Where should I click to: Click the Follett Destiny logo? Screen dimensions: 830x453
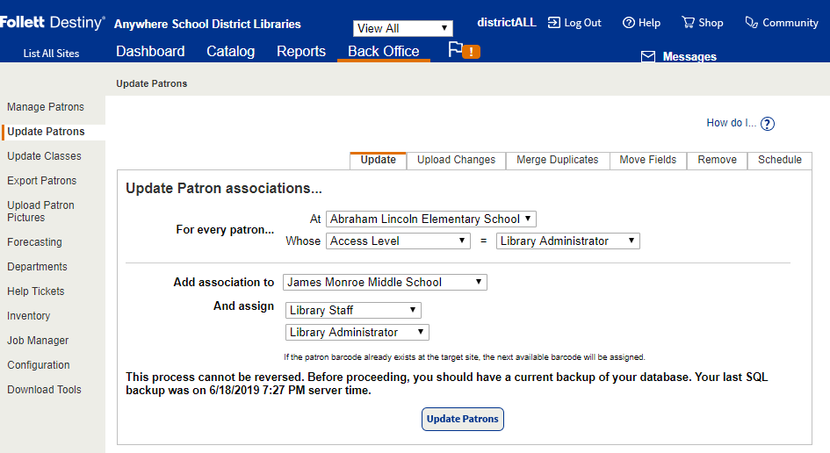pos(53,23)
